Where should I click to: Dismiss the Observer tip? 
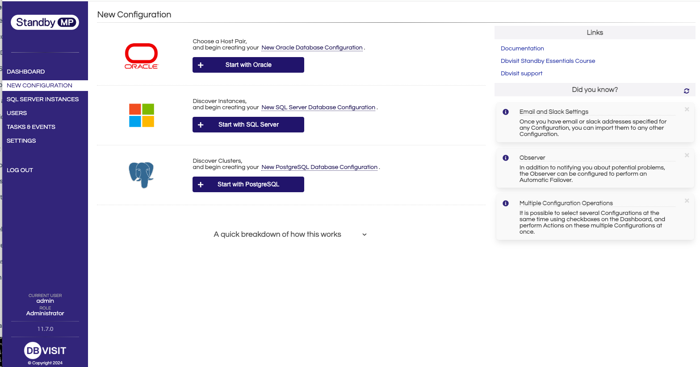[687, 155]
